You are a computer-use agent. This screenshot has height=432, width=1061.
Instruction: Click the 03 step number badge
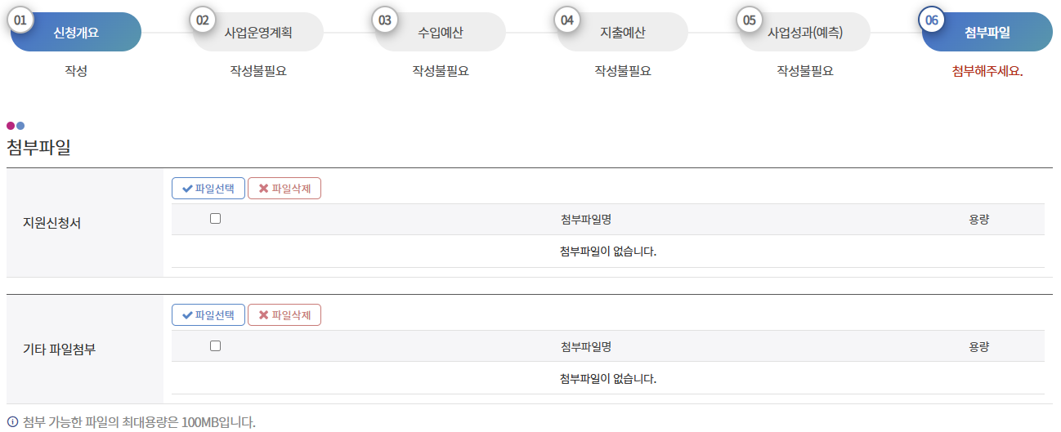tap(385, 20)
